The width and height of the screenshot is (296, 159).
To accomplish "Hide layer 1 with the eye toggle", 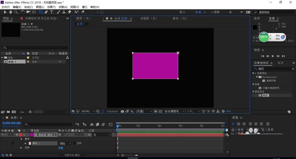I will click(x=3, y=135).
